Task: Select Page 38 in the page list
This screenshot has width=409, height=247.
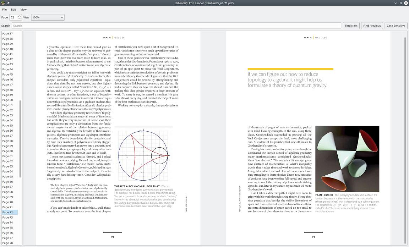Action: click(x=10, y=39)
